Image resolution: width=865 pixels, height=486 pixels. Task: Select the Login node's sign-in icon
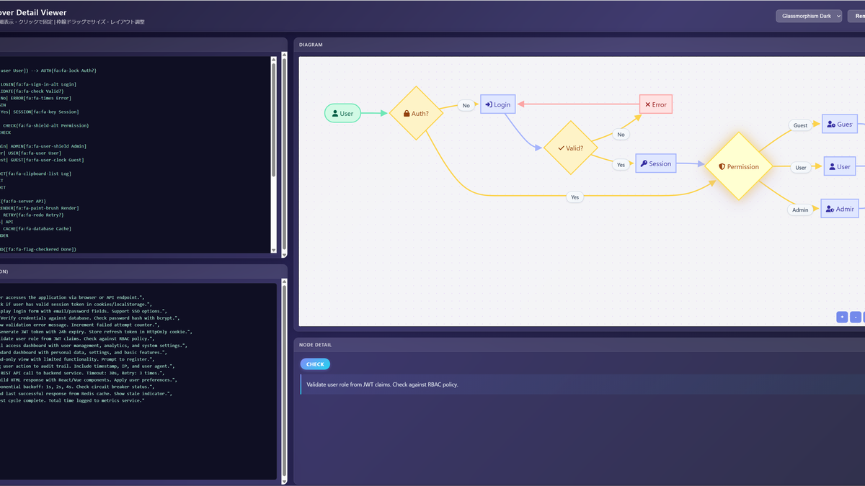pos(489,104)
